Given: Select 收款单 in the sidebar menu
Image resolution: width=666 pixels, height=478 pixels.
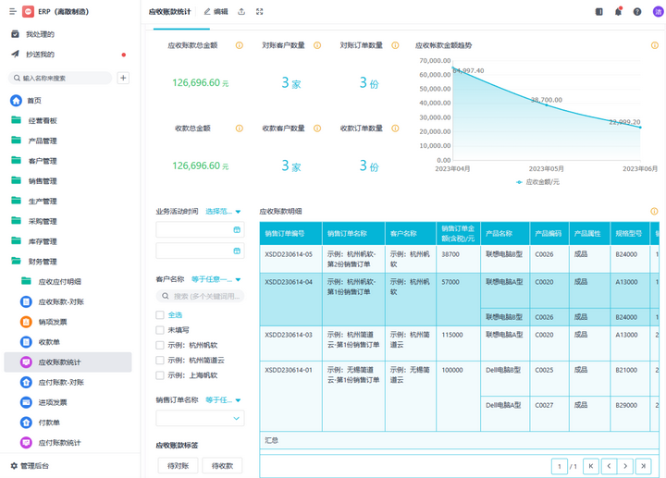Looking at the screenshot, I should (49, 342).
